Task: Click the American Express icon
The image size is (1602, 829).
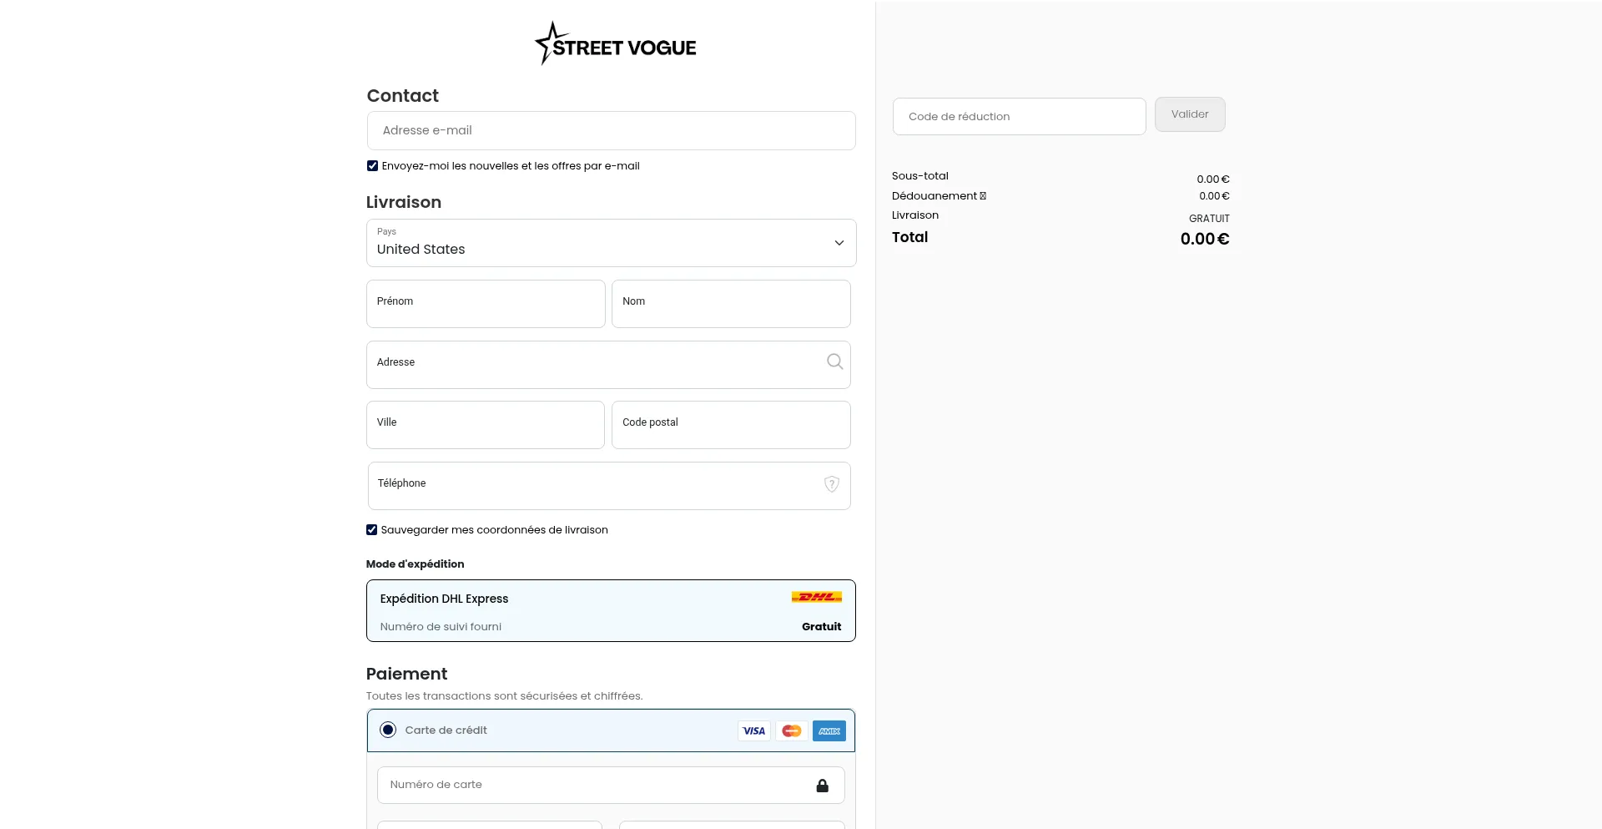Action: click(x=829, y=731)
